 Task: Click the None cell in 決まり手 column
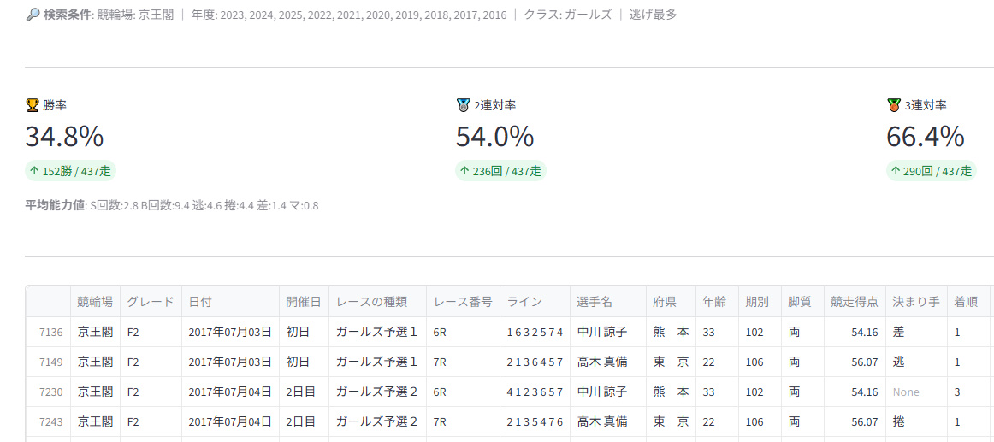[x=906, y=392]
